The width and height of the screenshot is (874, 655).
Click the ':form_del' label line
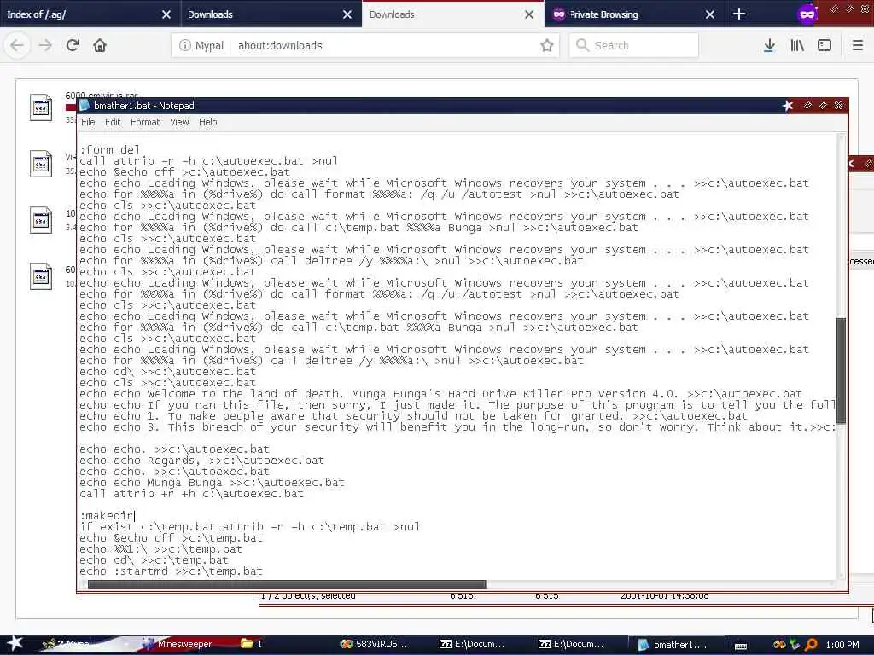(110, 150)
